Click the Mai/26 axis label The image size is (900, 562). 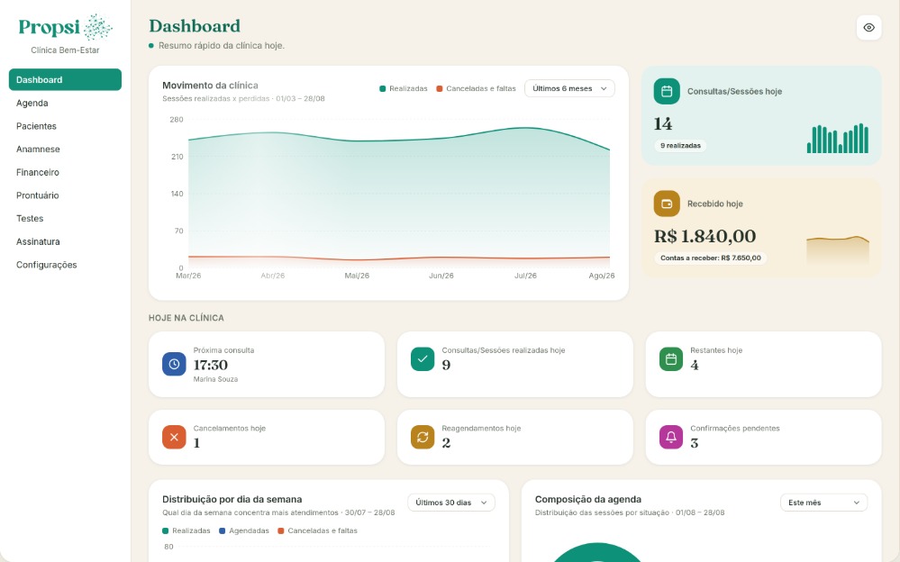pyautogui.click(x=357, y=276)
